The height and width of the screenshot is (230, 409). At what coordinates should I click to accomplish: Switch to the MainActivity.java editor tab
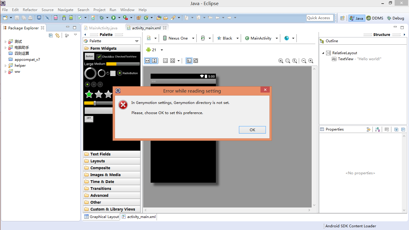[103, 28]
